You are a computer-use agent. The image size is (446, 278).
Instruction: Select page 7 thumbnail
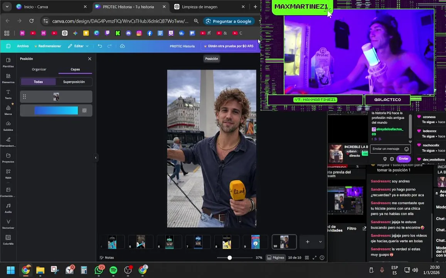coord(198,242)
